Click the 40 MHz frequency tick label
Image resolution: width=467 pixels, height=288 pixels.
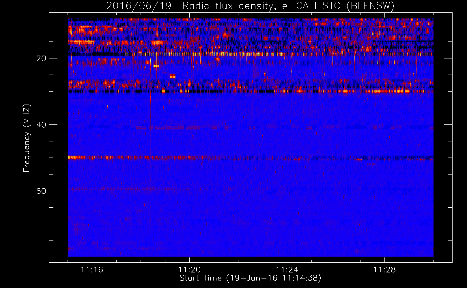click(x=41, y=125)
